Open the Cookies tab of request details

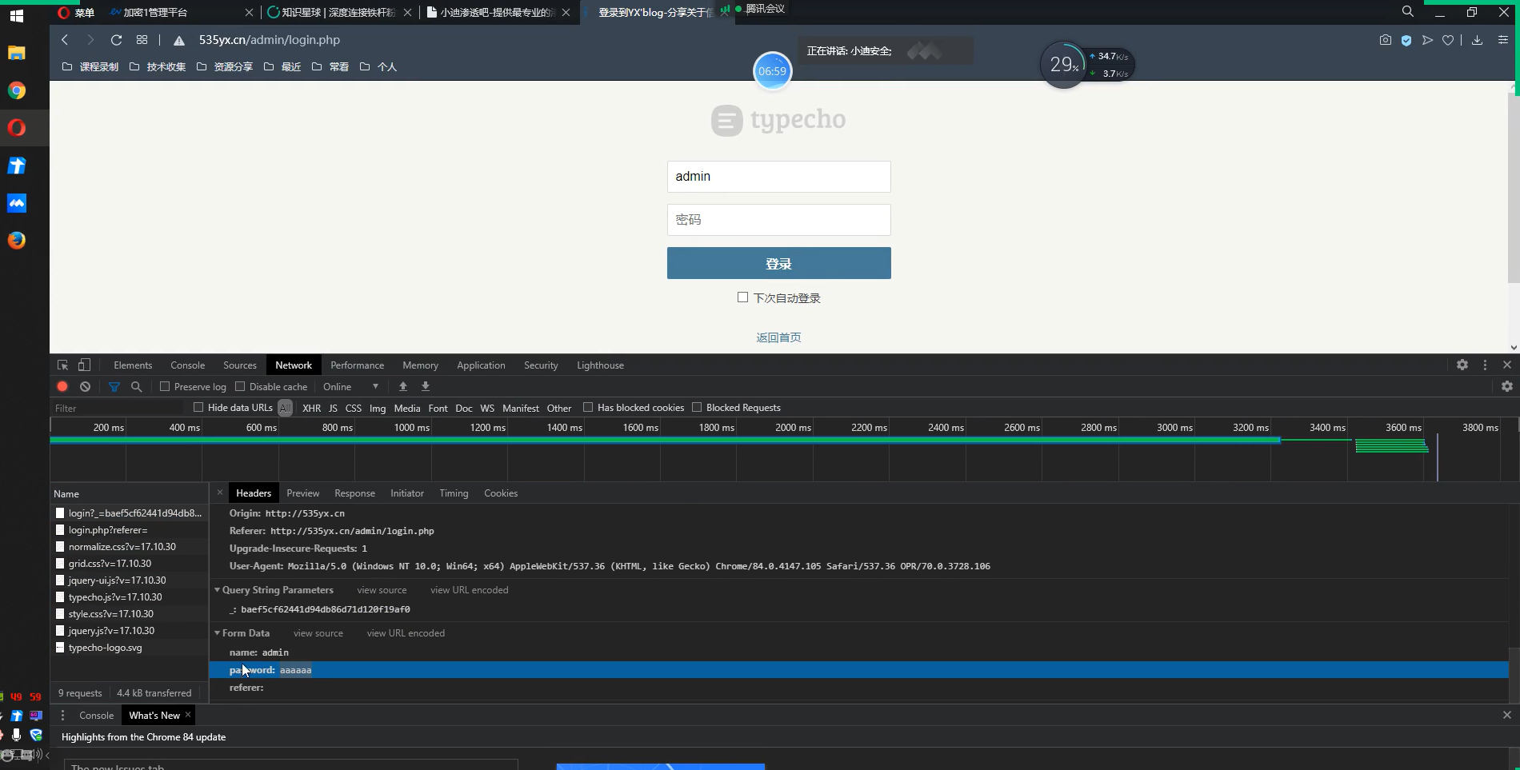[x=501, y=493]
